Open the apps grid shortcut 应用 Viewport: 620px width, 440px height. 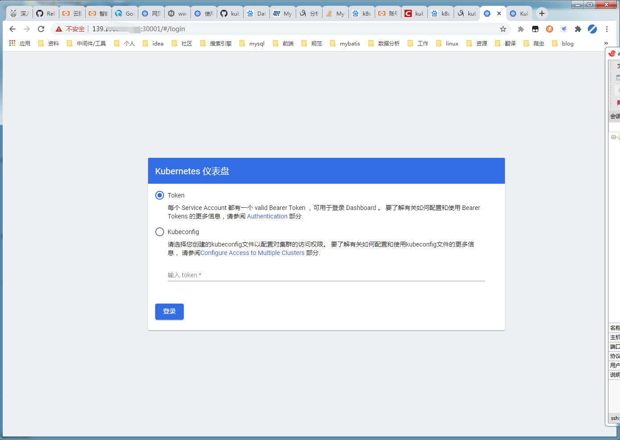[20, 43]
